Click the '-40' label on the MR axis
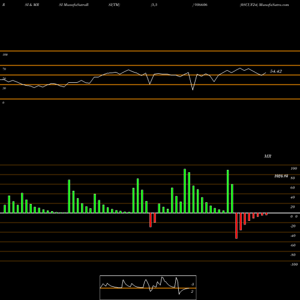 [x=293, y=236]
